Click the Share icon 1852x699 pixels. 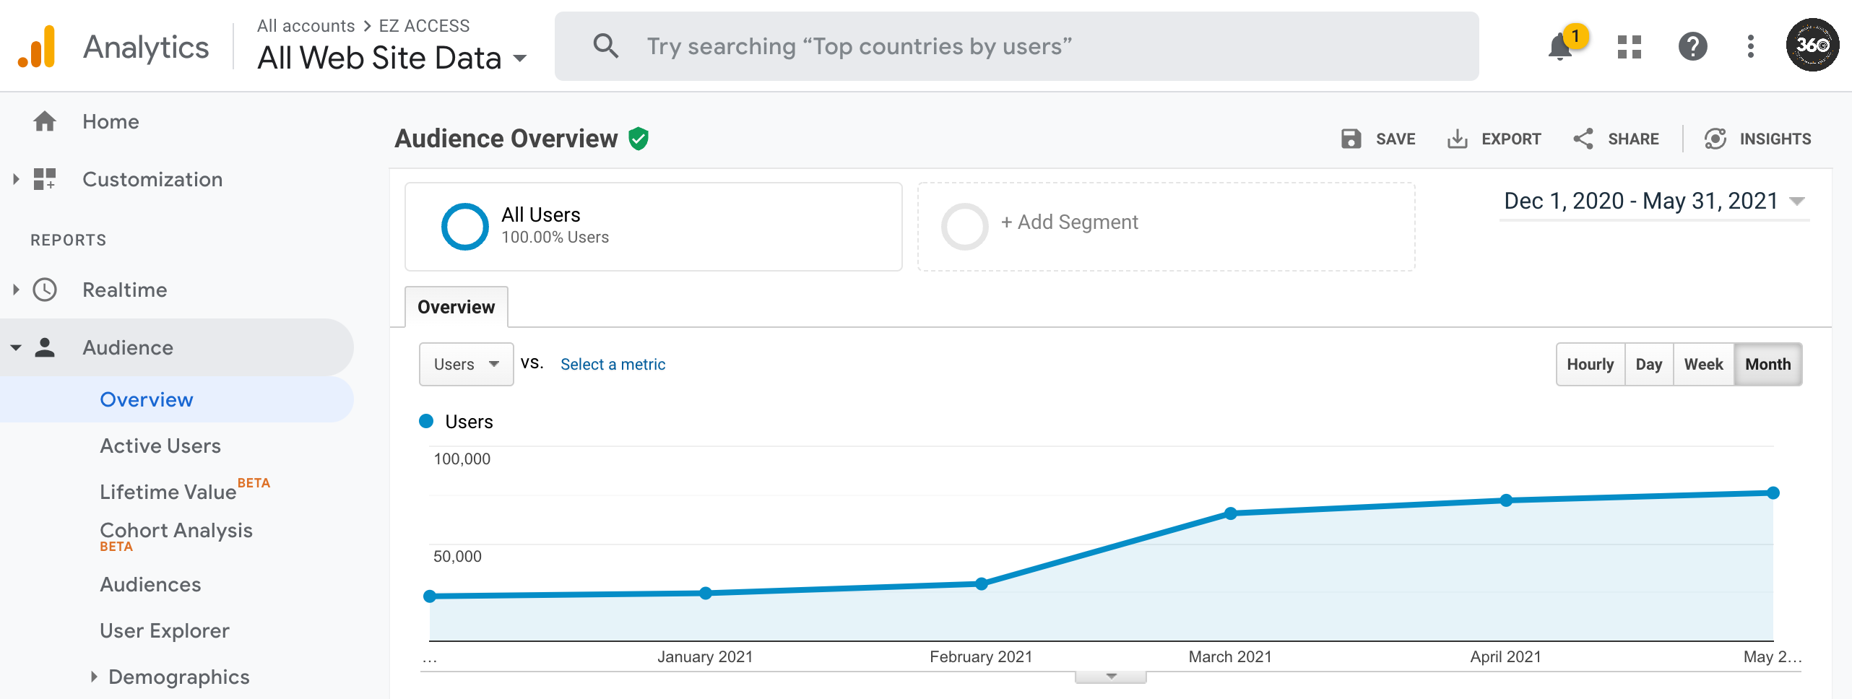[1583, 139]
